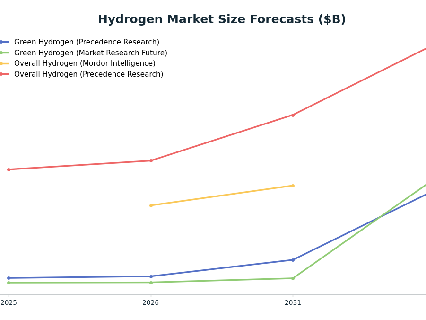Select green line data point at 2026

151,283
